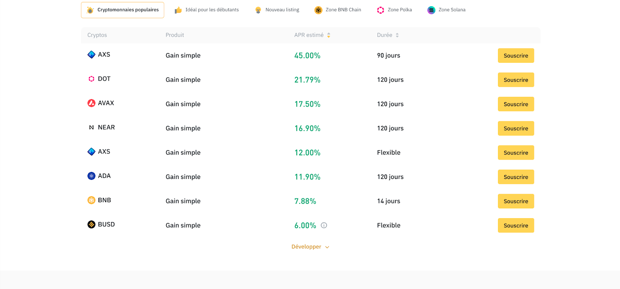Subscribe to NEAR 16.90% offer

tap(516, 128)
